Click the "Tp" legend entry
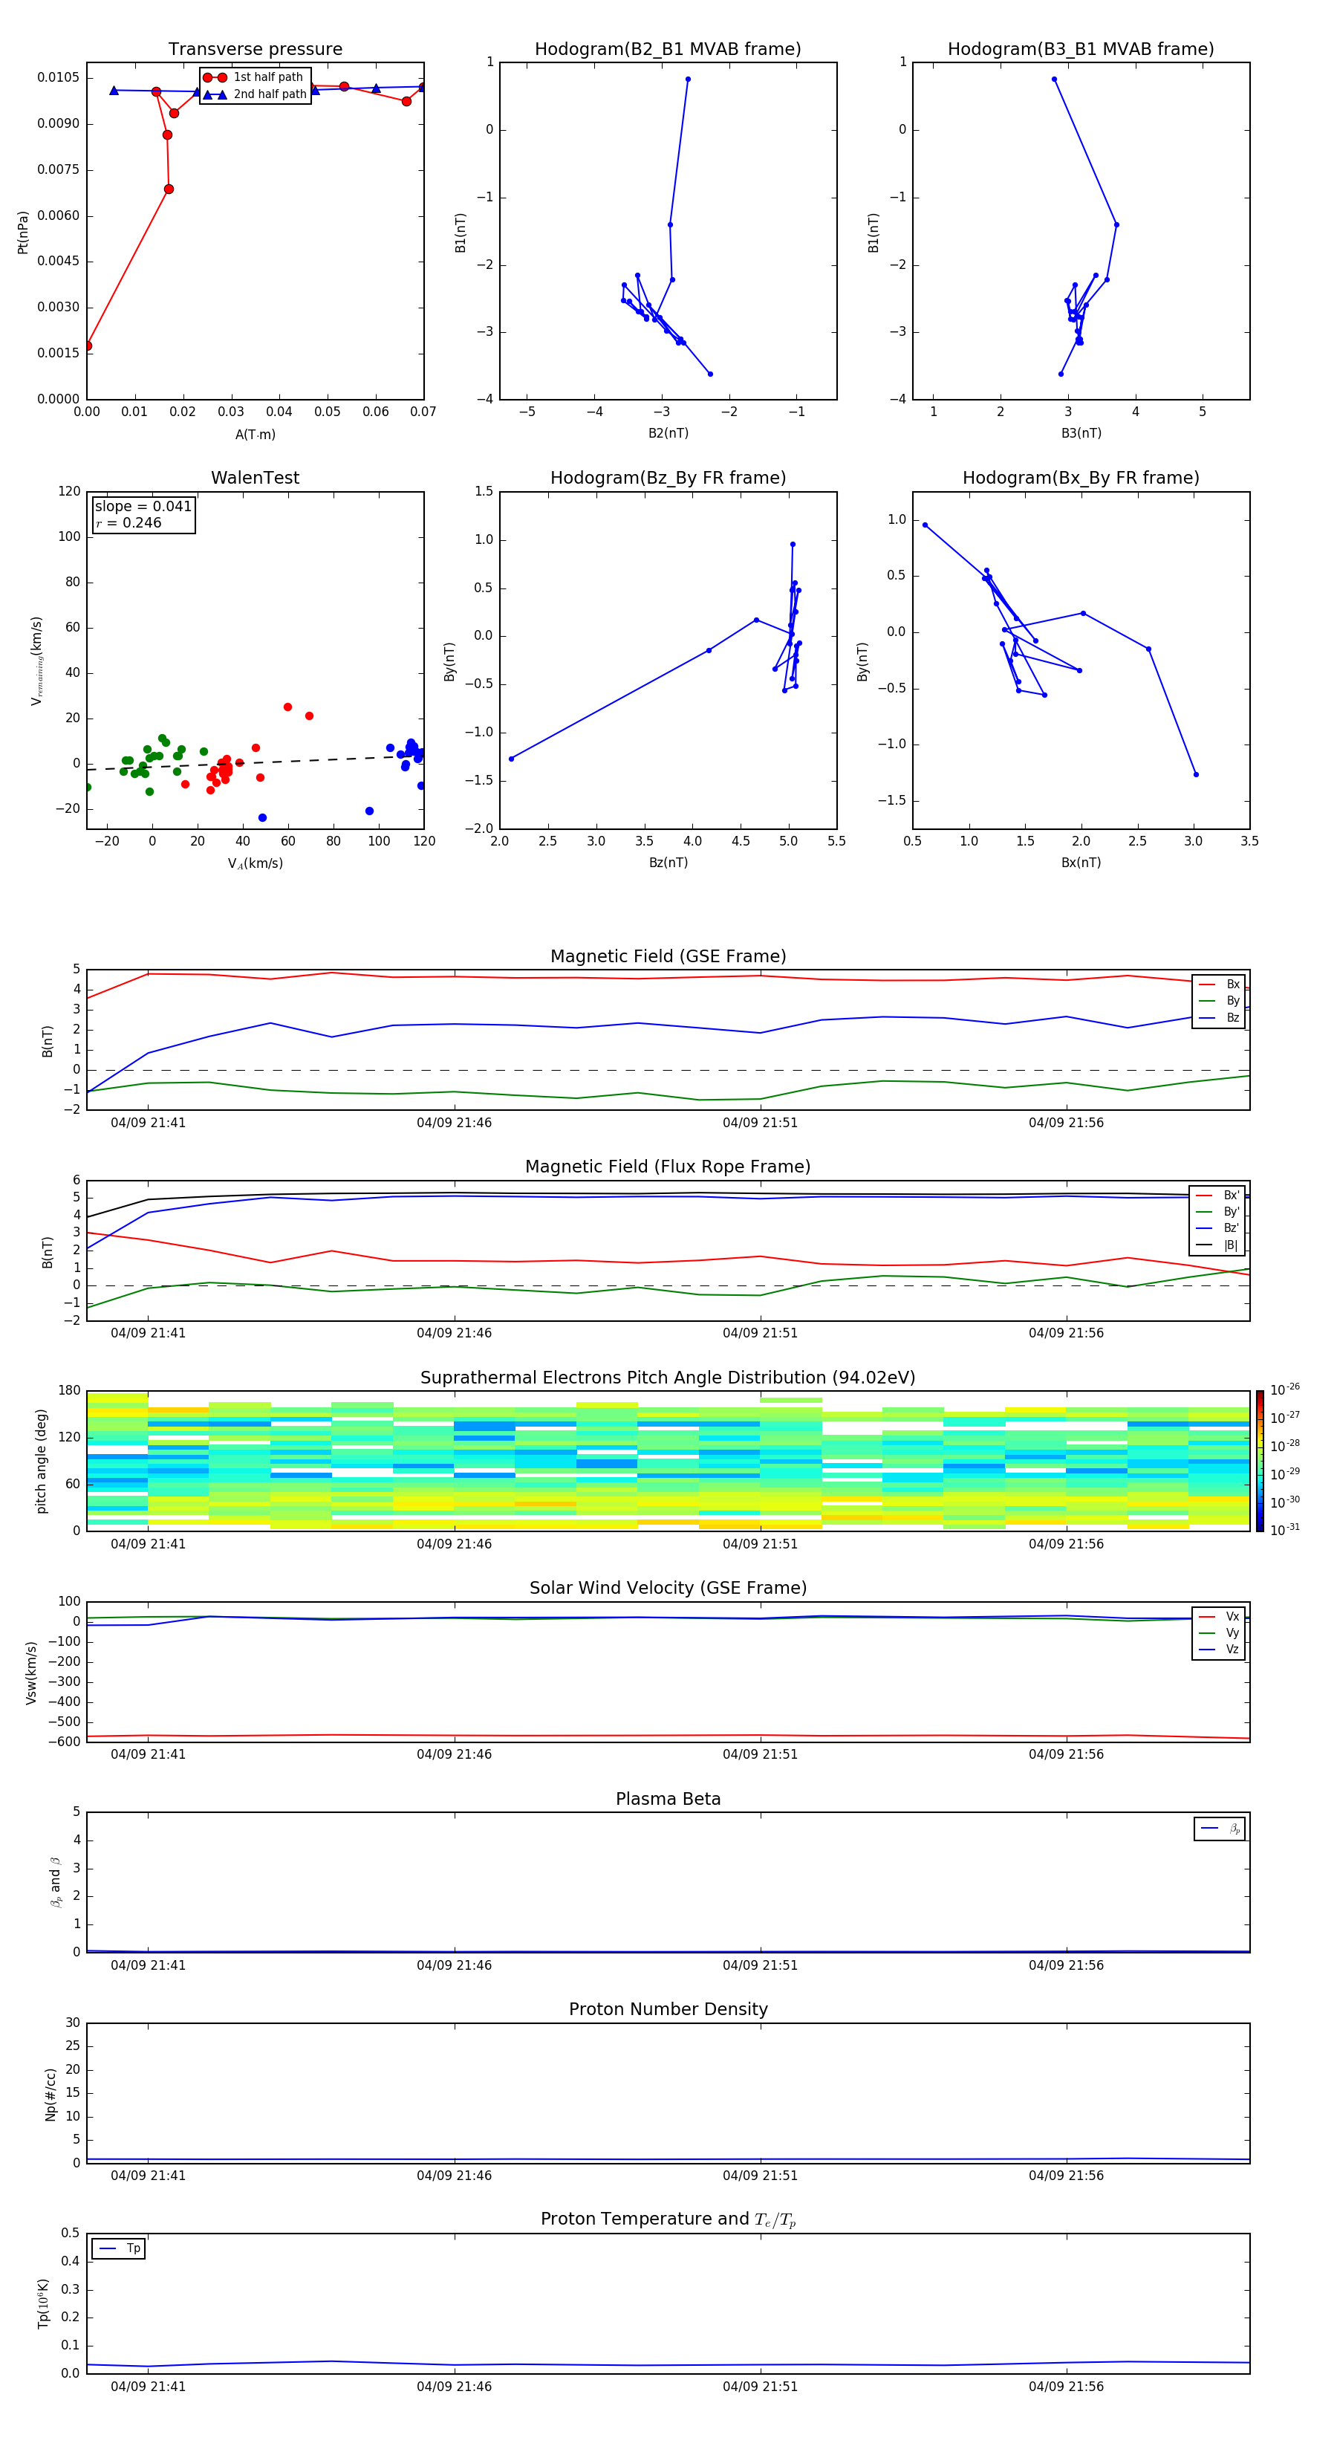Viewport: 1337px width, 2452px height. tap(119, 2248)
